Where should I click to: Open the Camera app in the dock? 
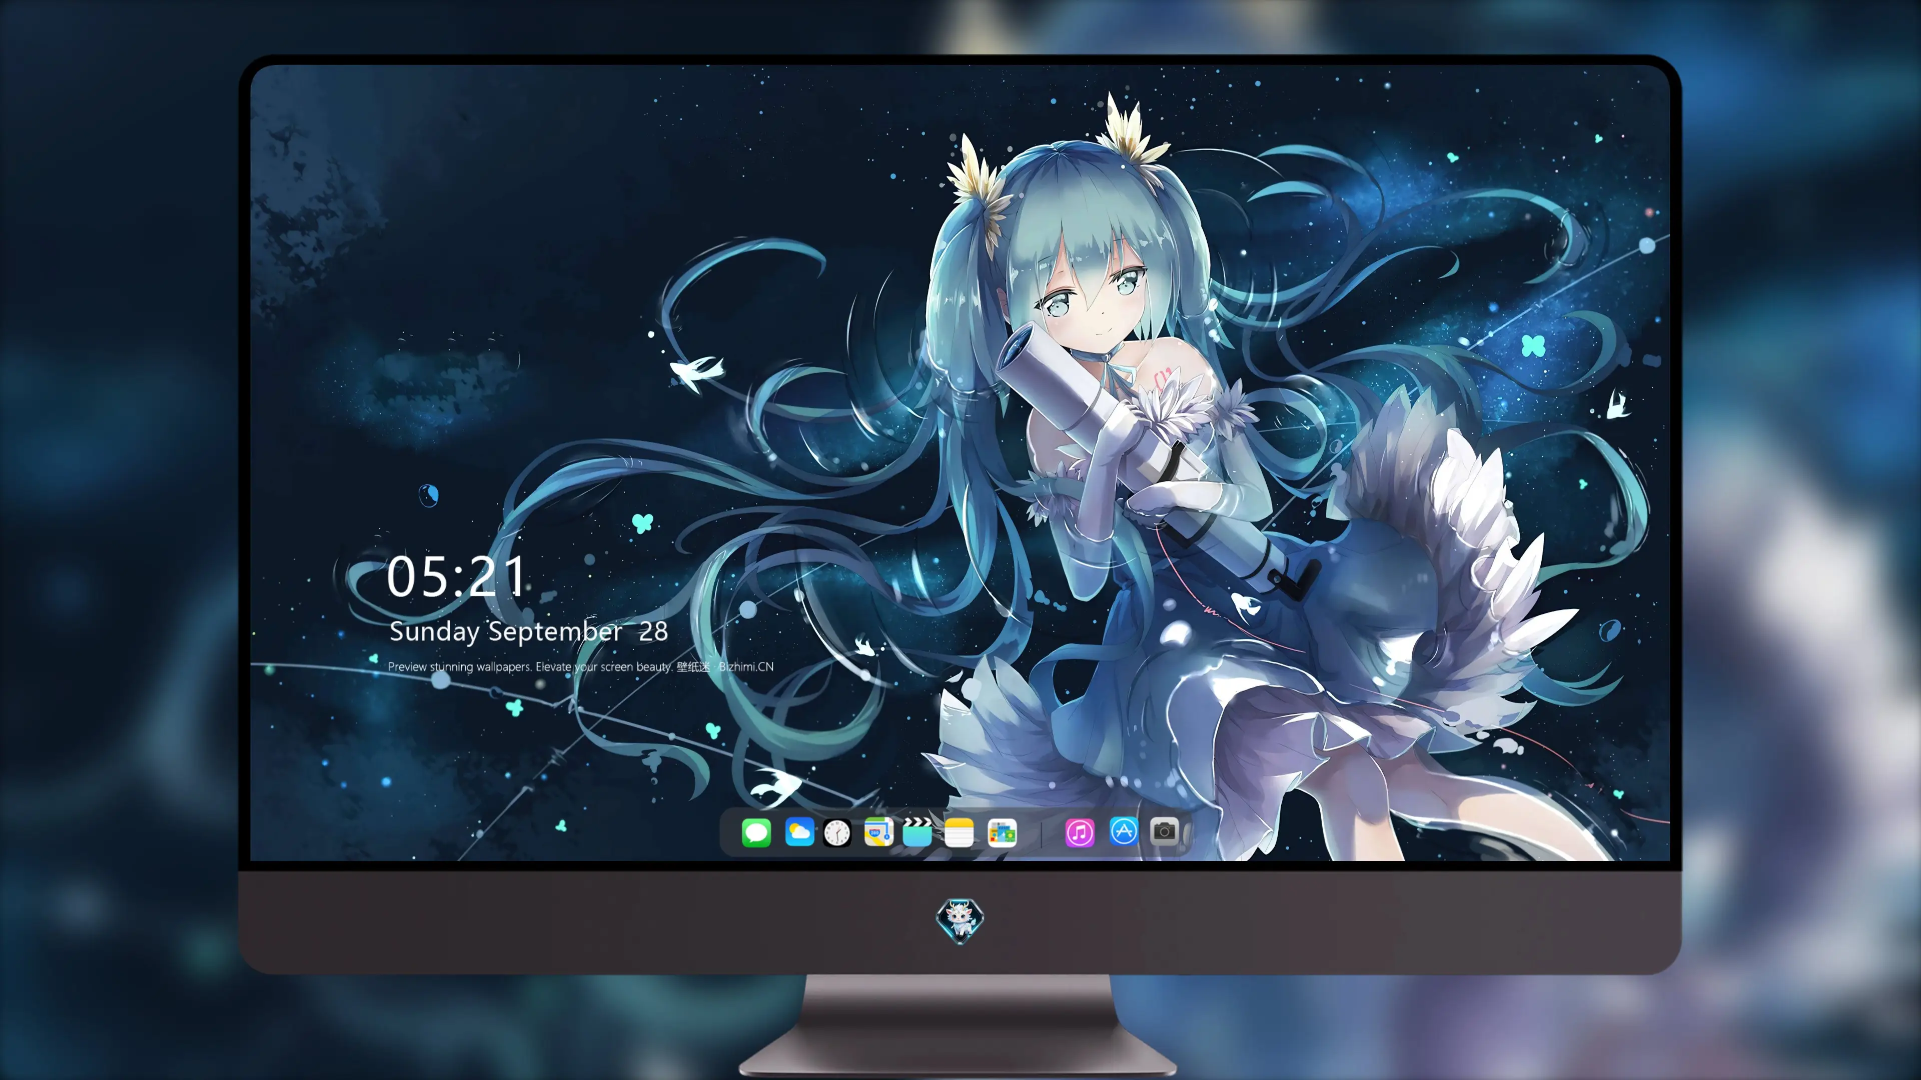pos(1164,831)
